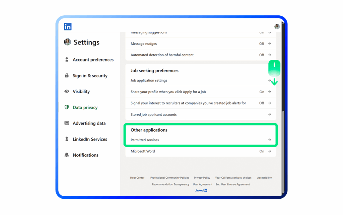
Task: Open the Advertising data icon
Action: pos(67,123)
